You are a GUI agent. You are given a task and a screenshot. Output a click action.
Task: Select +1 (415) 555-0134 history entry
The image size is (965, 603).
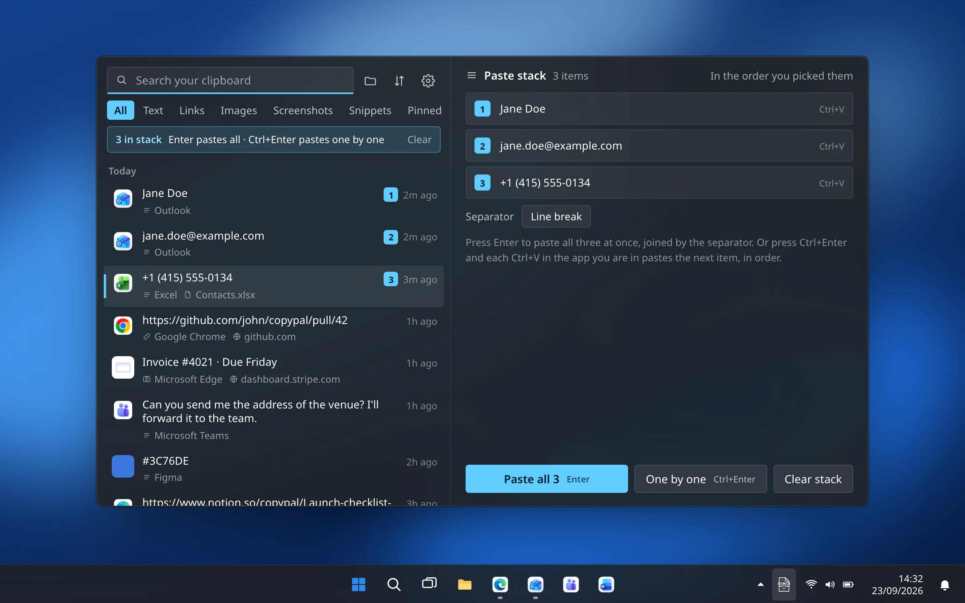click(274, 286)
